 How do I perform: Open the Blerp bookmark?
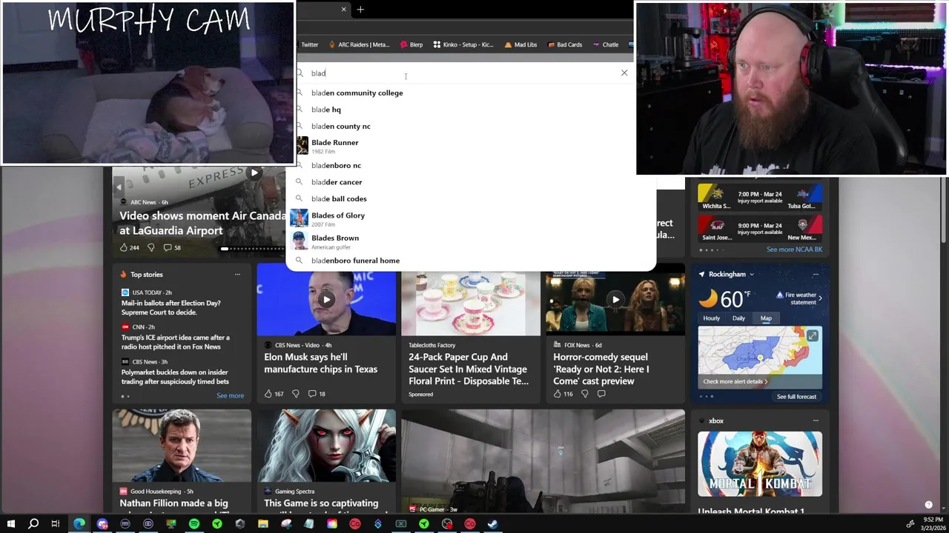[x=411, y=44]
